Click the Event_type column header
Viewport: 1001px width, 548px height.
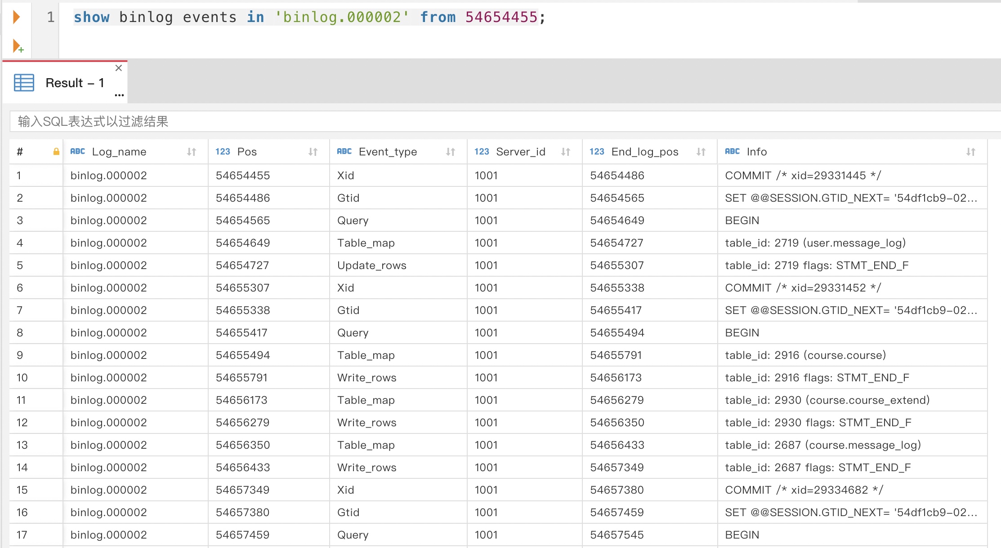pos(388,152)
